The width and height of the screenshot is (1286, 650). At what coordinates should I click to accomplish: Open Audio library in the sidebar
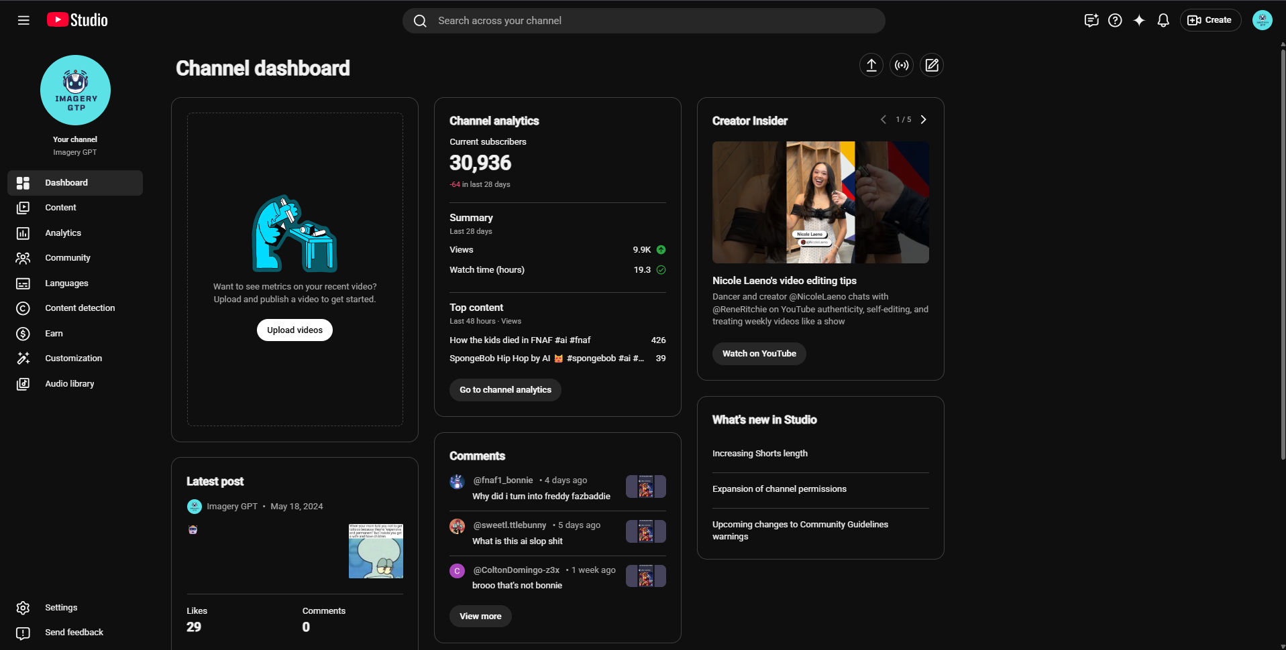(75, 384)
